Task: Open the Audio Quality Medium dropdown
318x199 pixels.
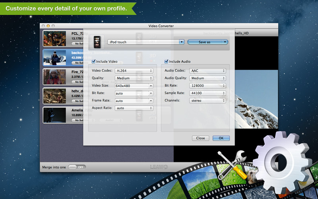Action: 207,78
